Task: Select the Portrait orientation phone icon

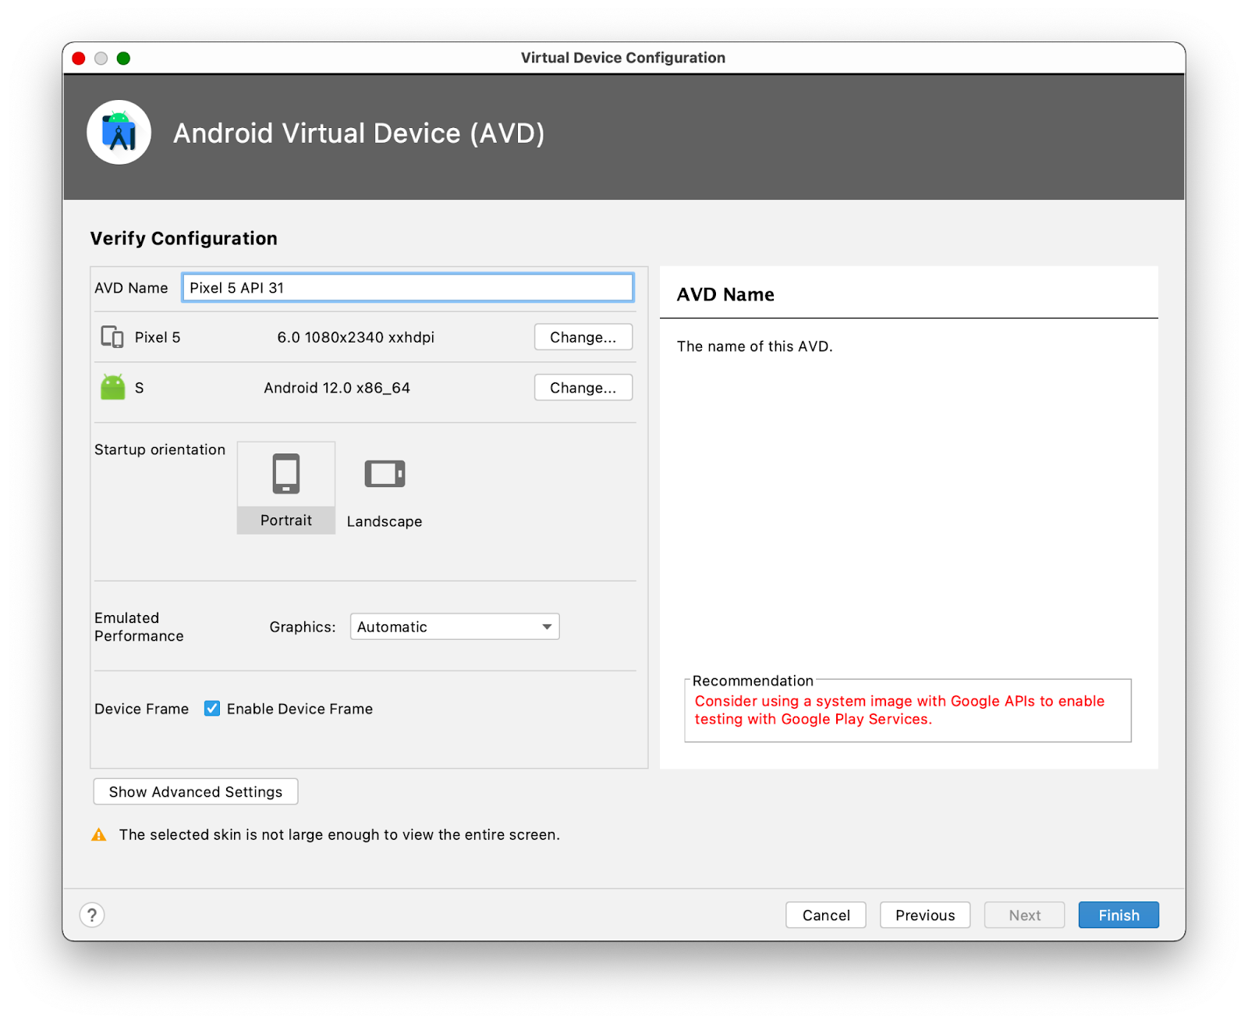Action: 285,475
